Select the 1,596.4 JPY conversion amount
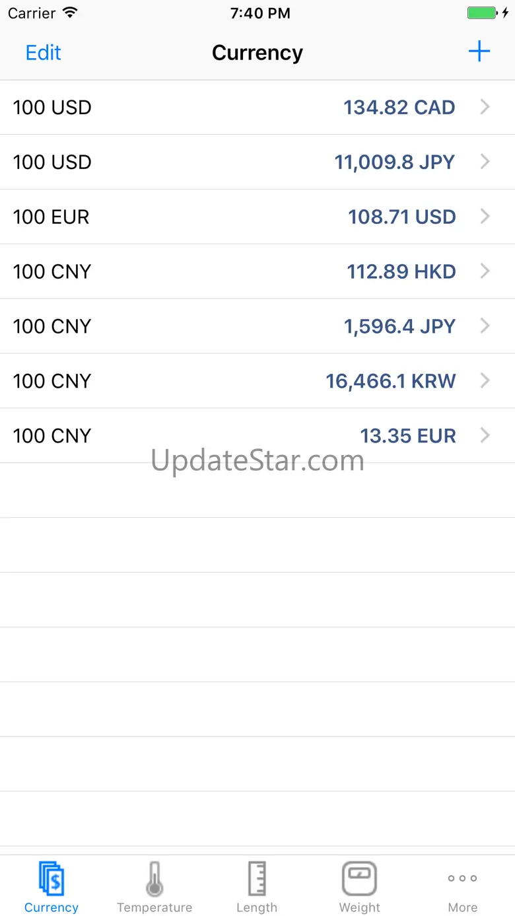The image size is (515, 916). [399, 326]
